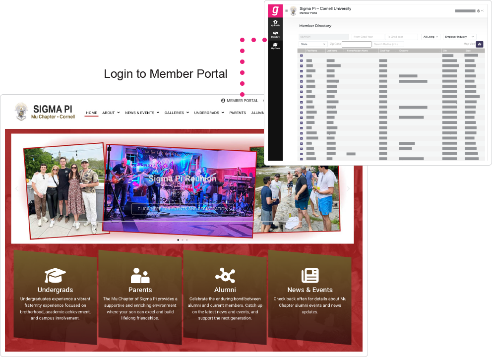This screenshot has width=492, height=357.
Task: Sort by the Grad Year column header
Action: (x=388, y=51)
